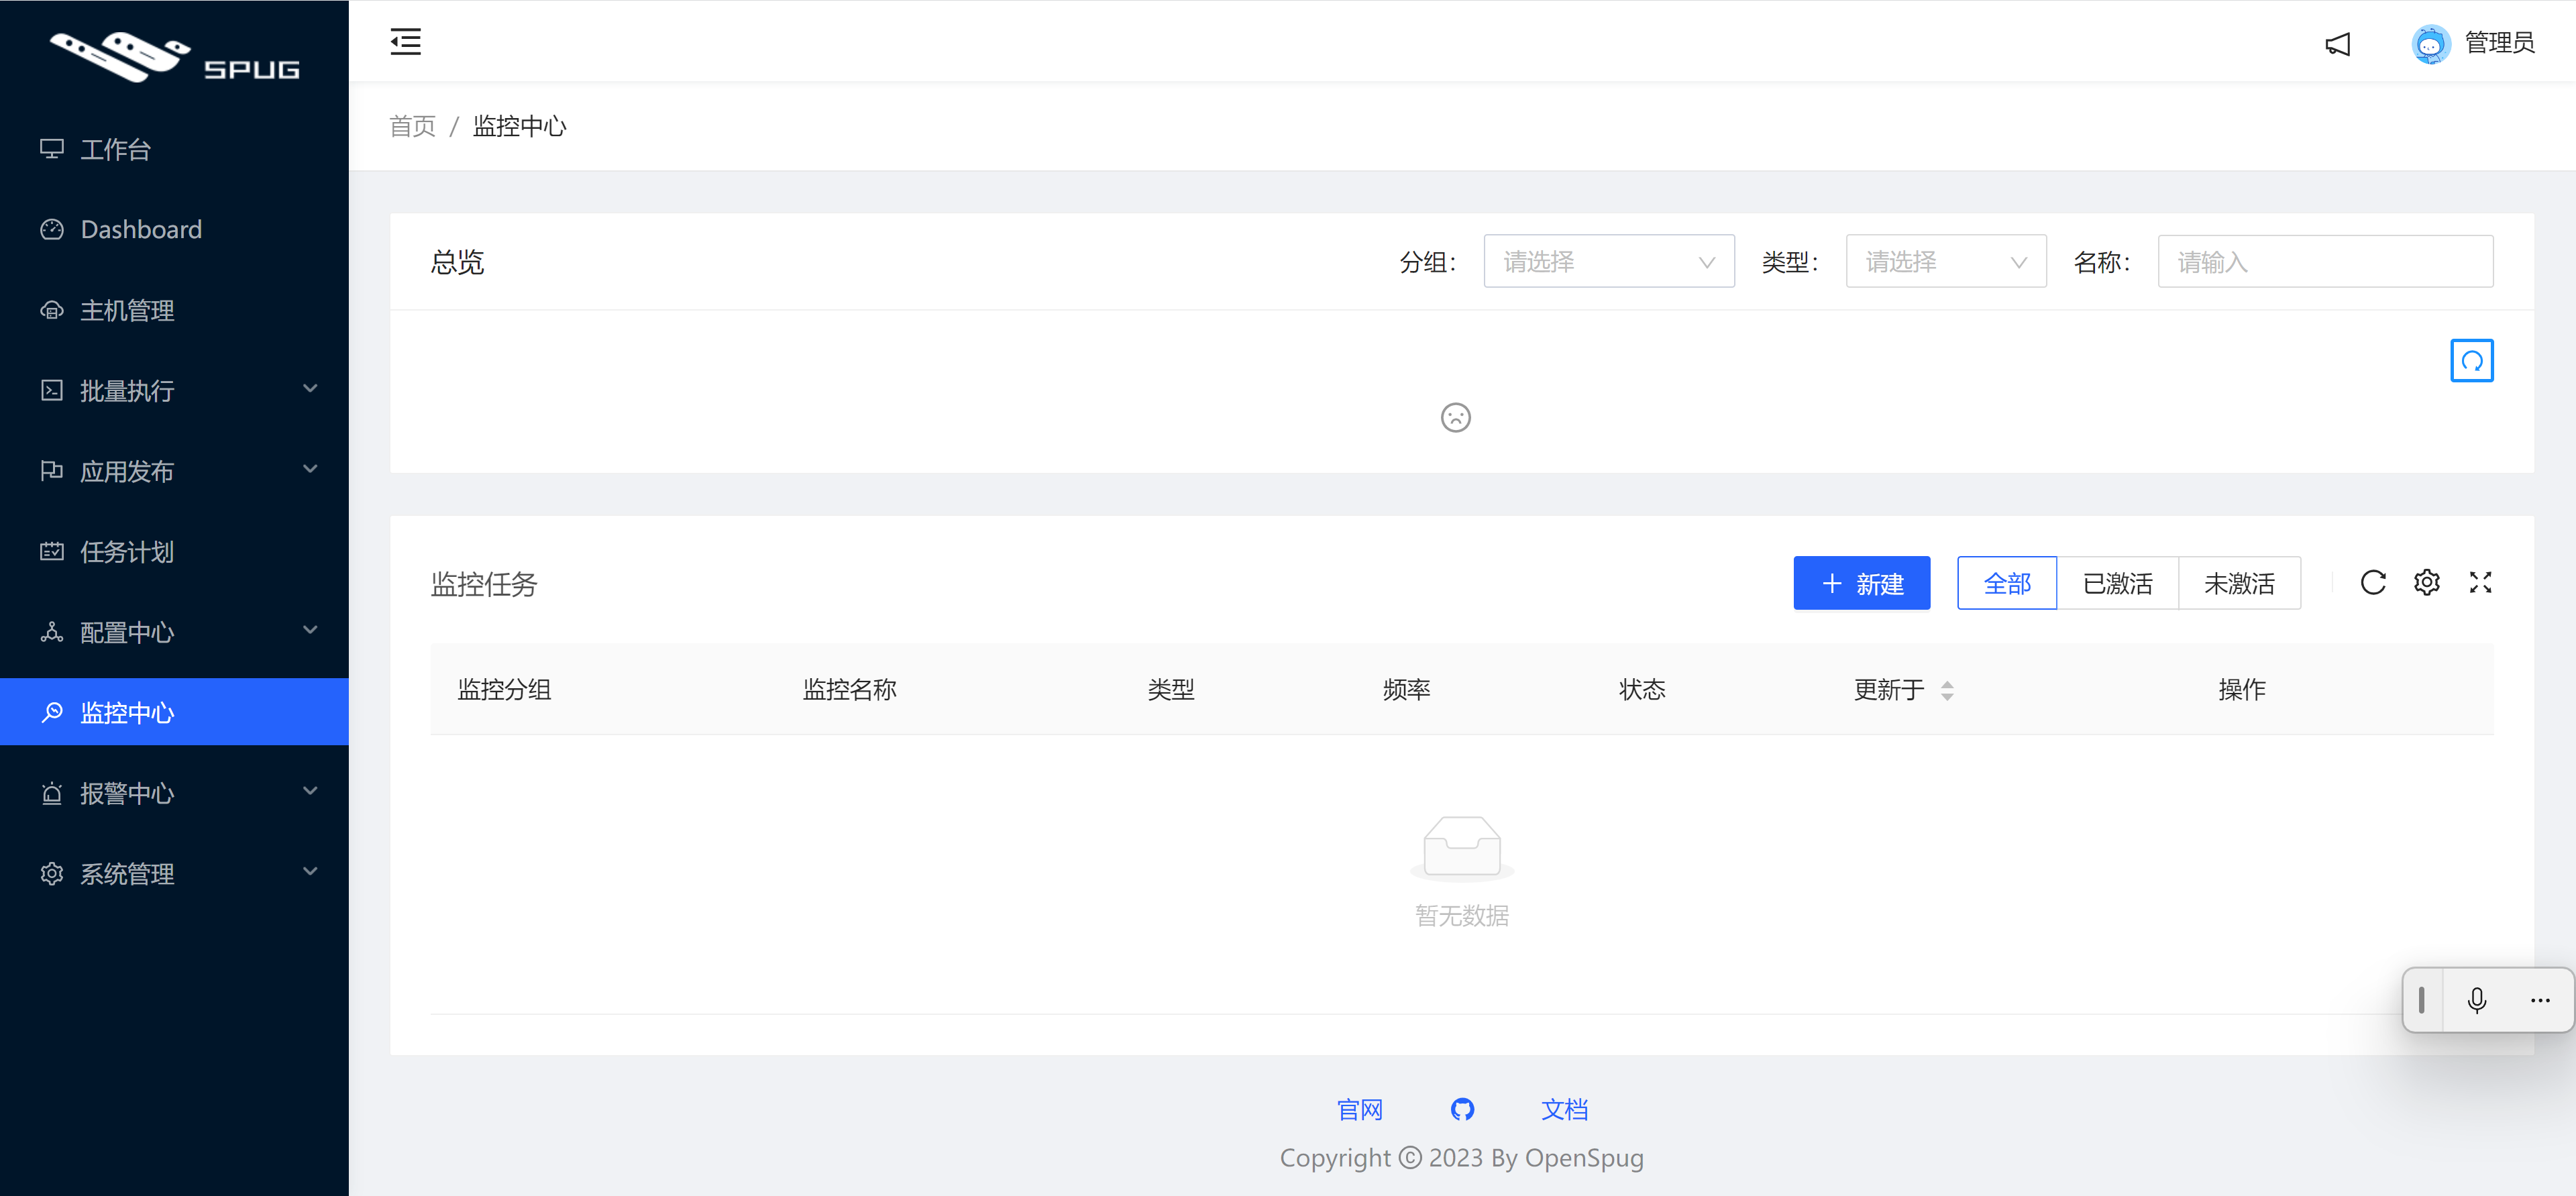2576x1196 pixels.
Task: Expand the 批量执行 sidebar submenu
Action: [x=174, y=390]
